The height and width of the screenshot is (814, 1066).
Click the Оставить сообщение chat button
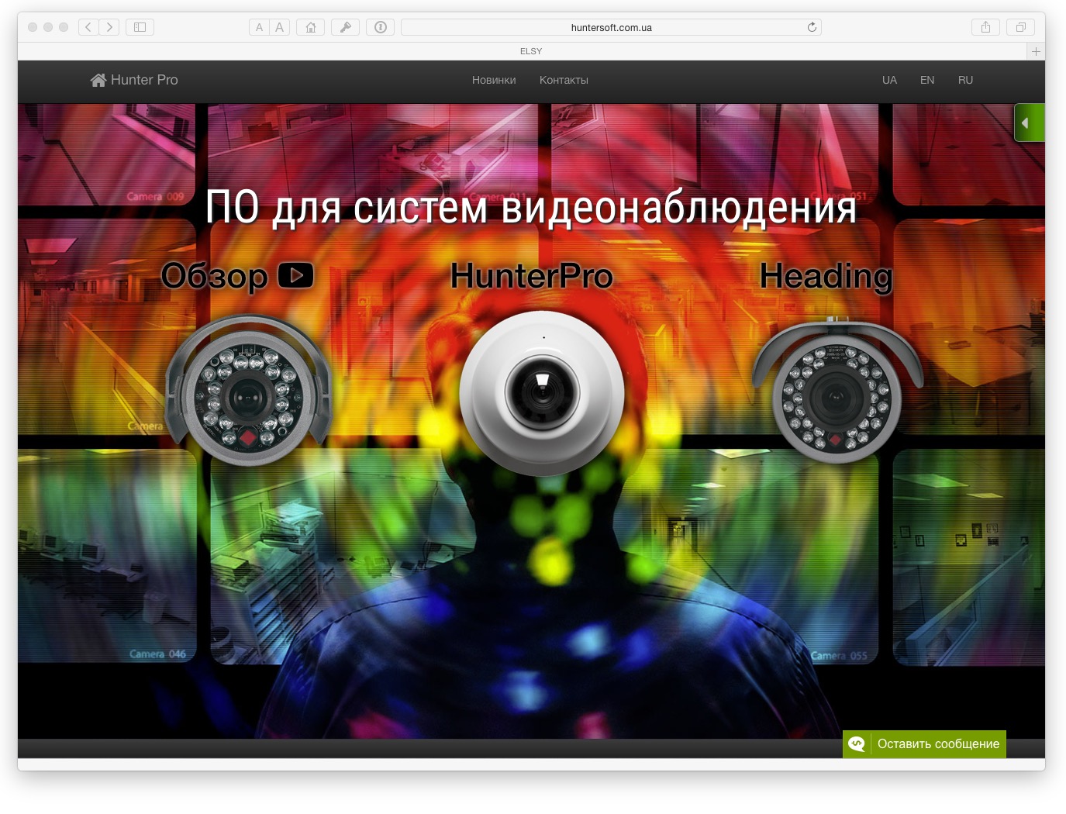coord(924,743)
